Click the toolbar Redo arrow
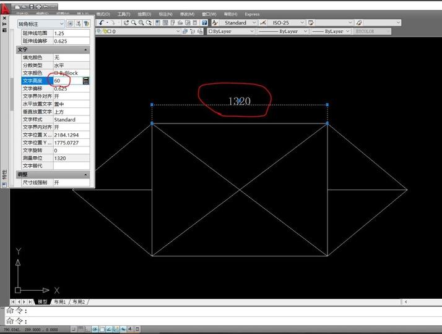The height and width of the screenshot is (334, 442). click(x=113, y=23)
